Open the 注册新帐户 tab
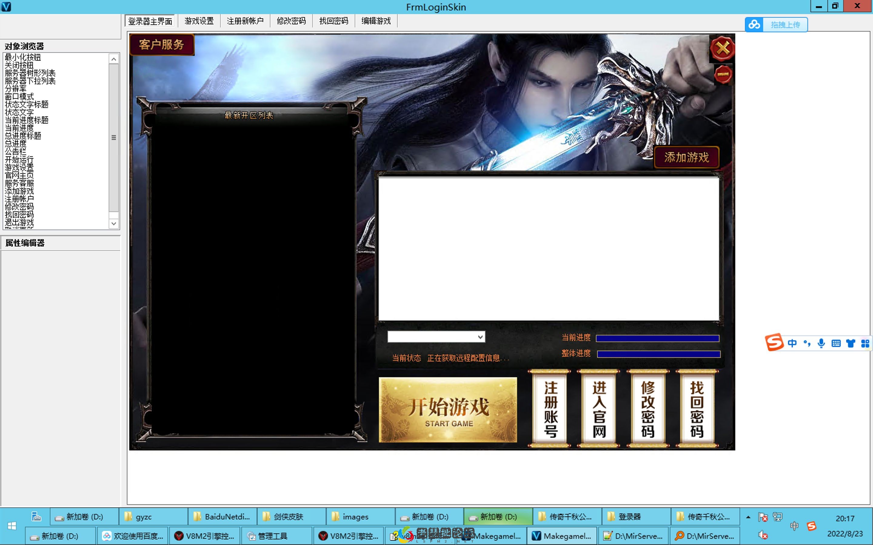873x545 pixels. point(245,21)
